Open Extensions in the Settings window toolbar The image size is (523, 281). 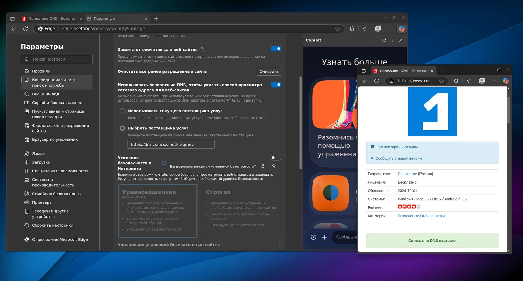[x=352, y=29]
